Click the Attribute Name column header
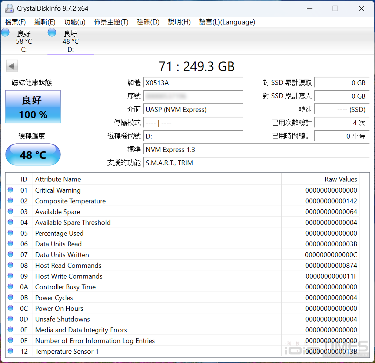 pyautogui.click(x=157, y=179)
